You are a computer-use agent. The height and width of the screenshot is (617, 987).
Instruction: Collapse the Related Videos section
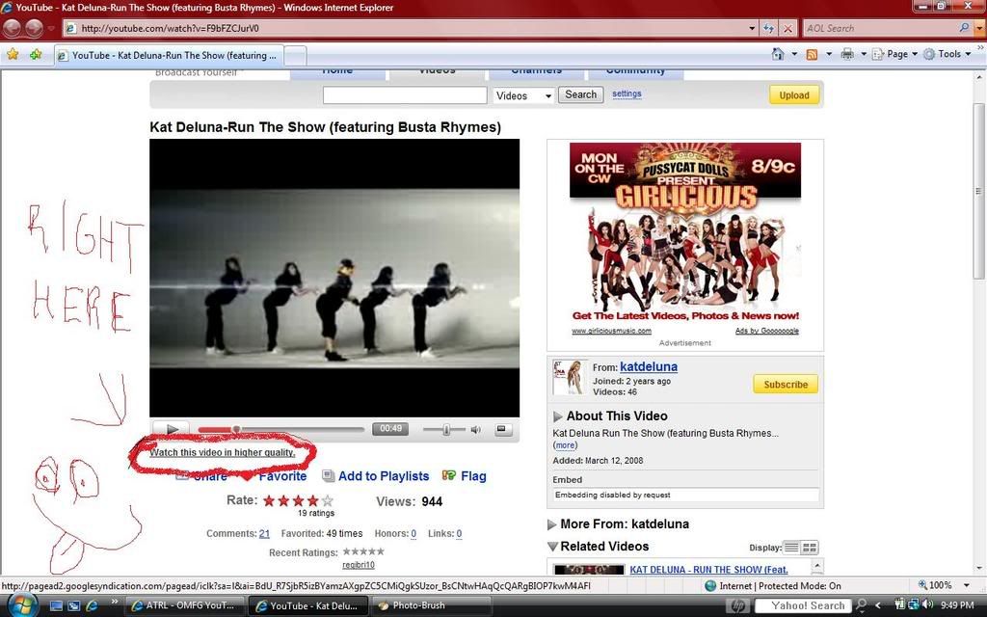(552, 547)
